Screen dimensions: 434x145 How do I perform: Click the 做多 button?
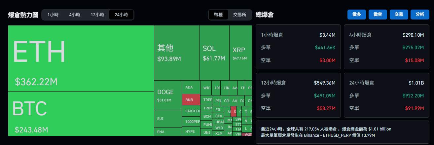(357, 15)
